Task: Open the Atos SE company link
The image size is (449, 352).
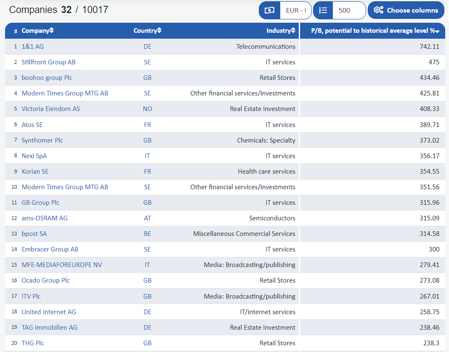Action: [32, 125]
